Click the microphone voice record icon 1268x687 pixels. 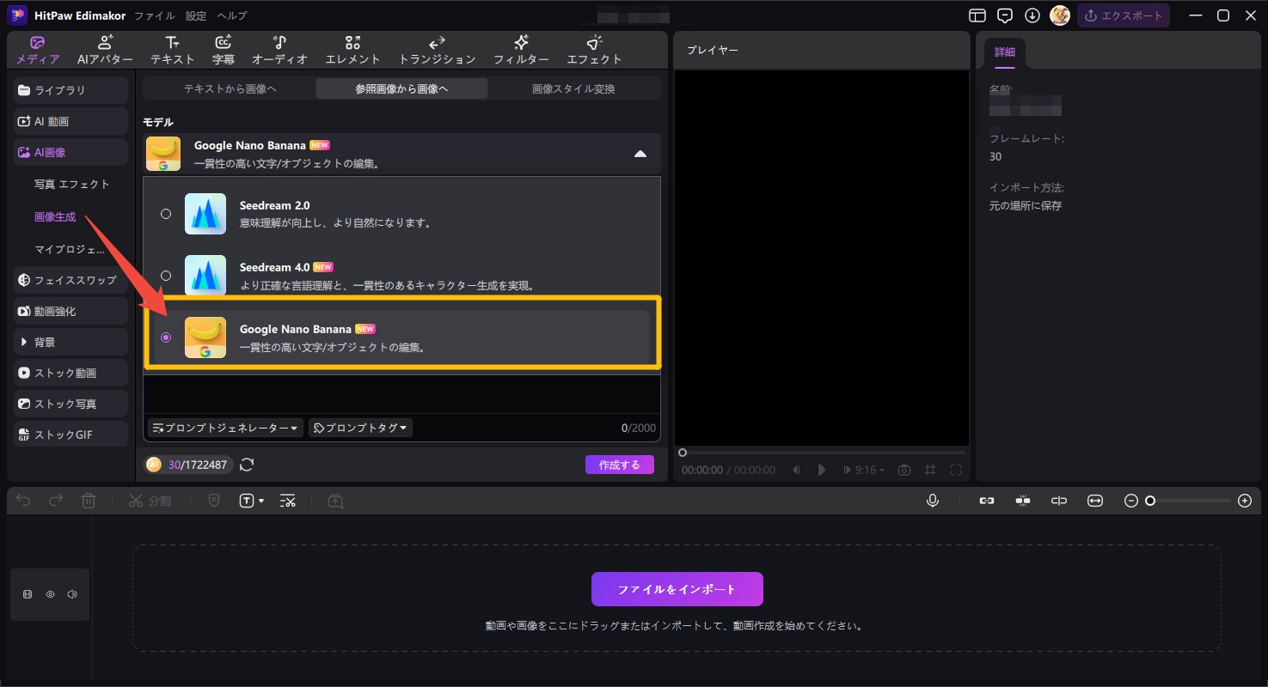[933, 501]
